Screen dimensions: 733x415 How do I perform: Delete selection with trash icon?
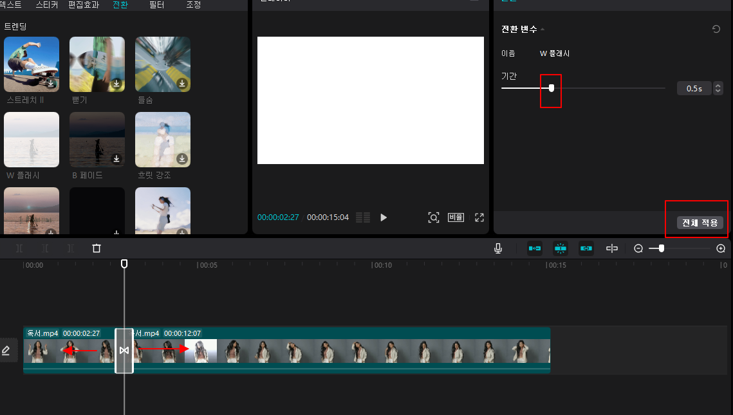point(97,248)
